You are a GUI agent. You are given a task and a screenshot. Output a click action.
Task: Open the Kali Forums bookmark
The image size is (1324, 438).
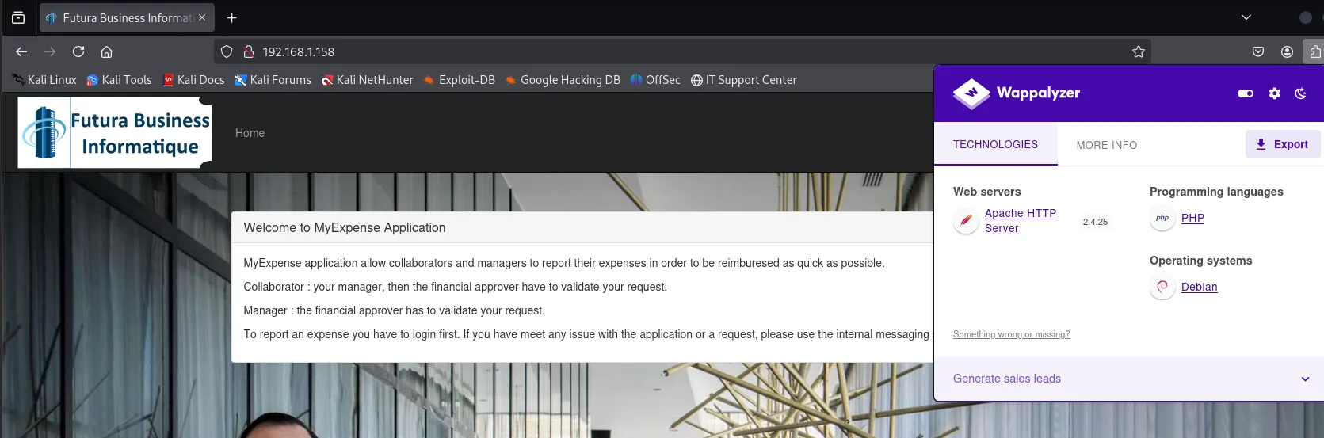(273, 80)
